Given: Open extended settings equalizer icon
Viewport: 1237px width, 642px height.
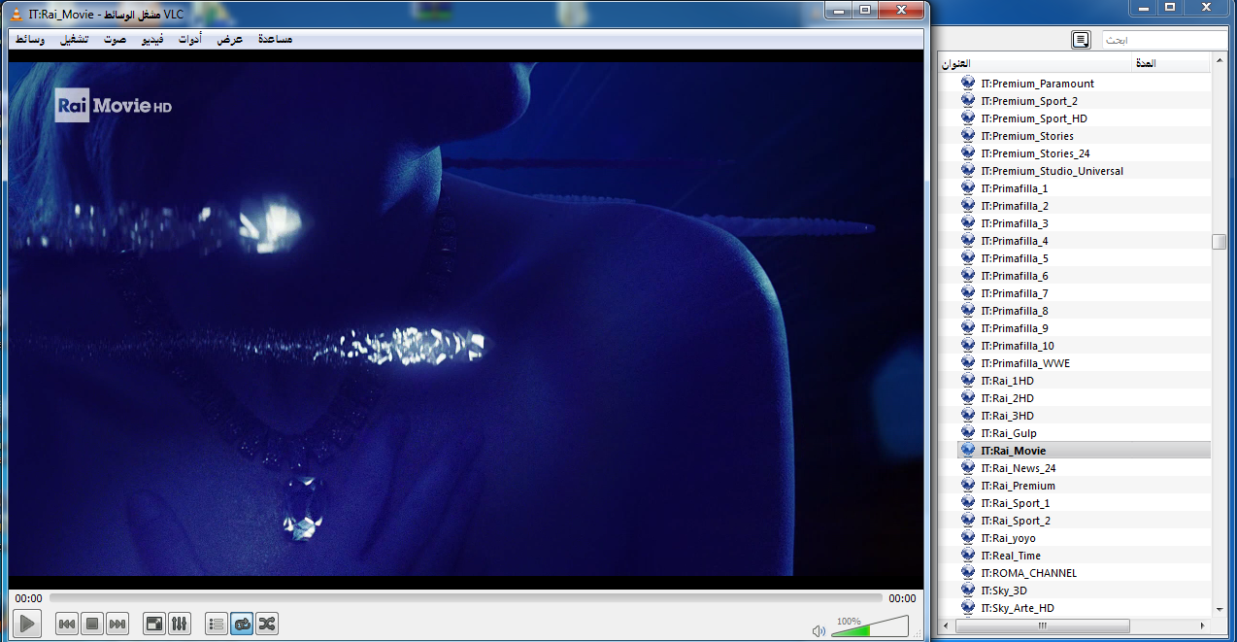Looking at the screenshot, I should pyautogui.click(x=180, y=624).
